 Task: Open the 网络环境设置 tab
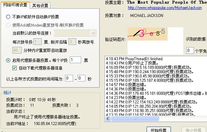coord(15,5)
